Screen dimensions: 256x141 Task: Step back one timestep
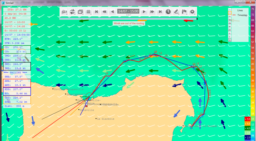click(112, 11)
